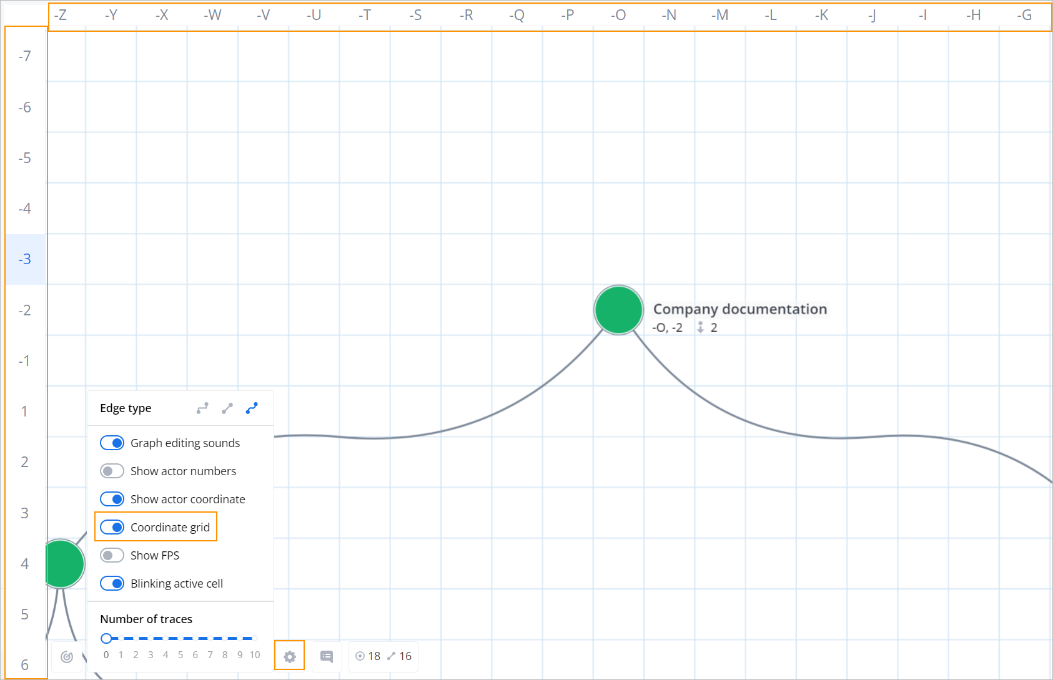The width and height of the screenshot is (1053, 680).
Task: Select row header -2
Action: pyautogui.click(x=25, y=310)
